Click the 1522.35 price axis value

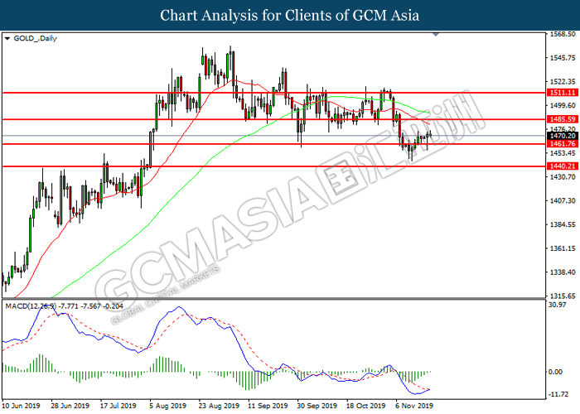click(563, 82)
